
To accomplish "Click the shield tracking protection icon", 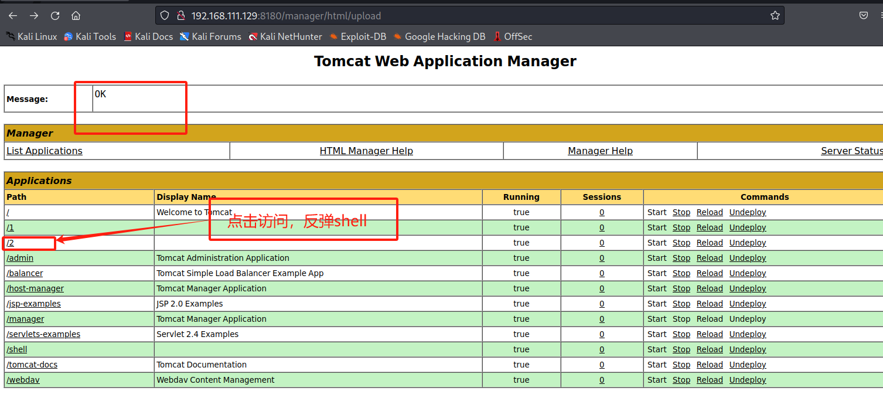I will [x=165, y=16].
